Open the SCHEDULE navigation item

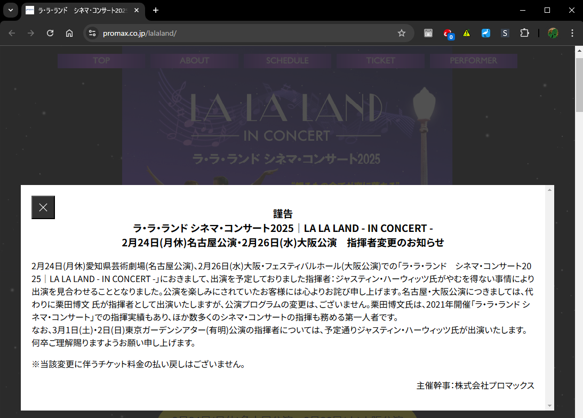click(287, 61)
